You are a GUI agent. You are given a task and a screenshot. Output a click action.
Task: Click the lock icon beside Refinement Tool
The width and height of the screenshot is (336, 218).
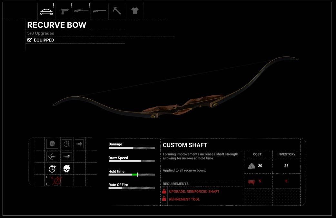[x=164, y=199]
